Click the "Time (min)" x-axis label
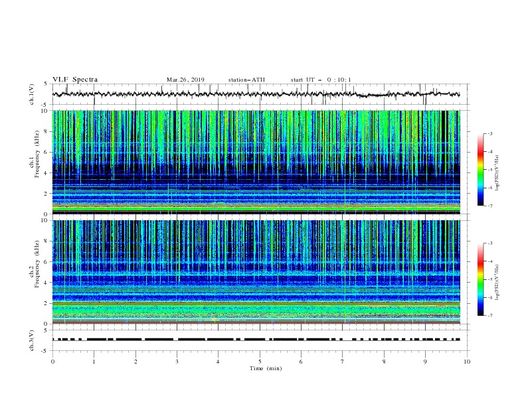The image size is (526, 406). click(x=266, y=368)
